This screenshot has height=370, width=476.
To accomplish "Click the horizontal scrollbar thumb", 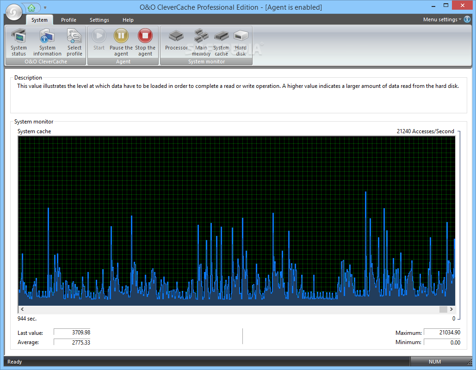I will click(443, 309).
